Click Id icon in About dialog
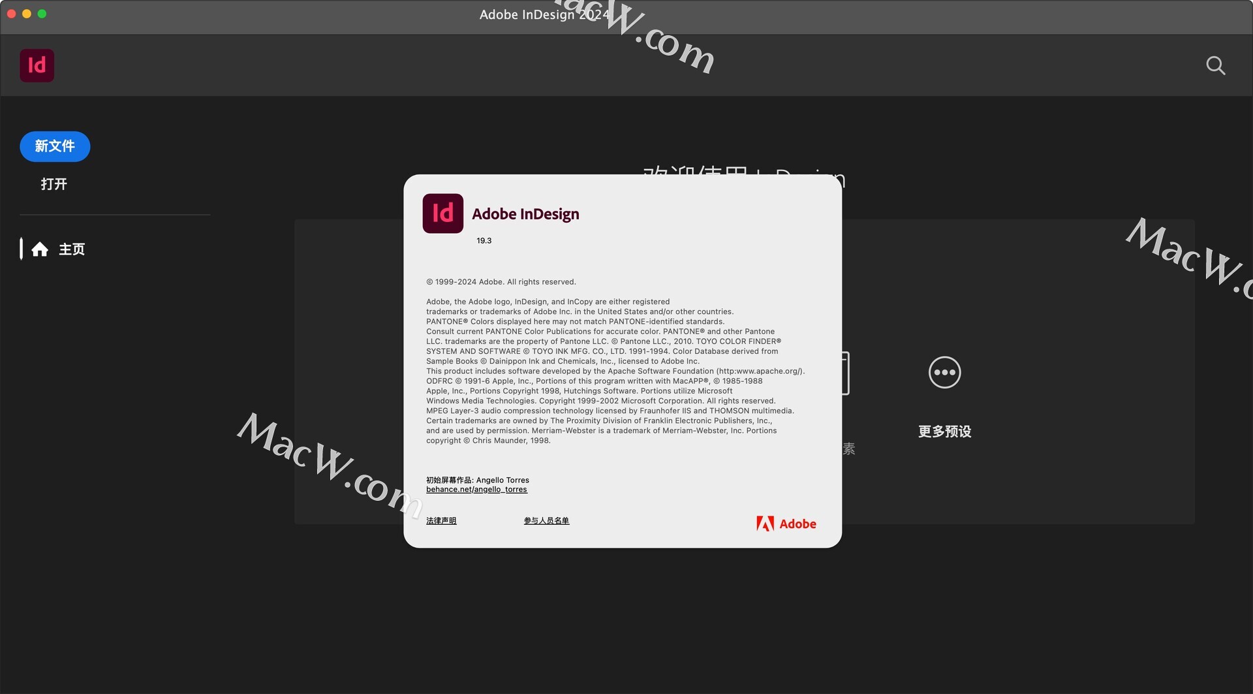Viewport: 1253px width, 694px height. pos(443,213)
